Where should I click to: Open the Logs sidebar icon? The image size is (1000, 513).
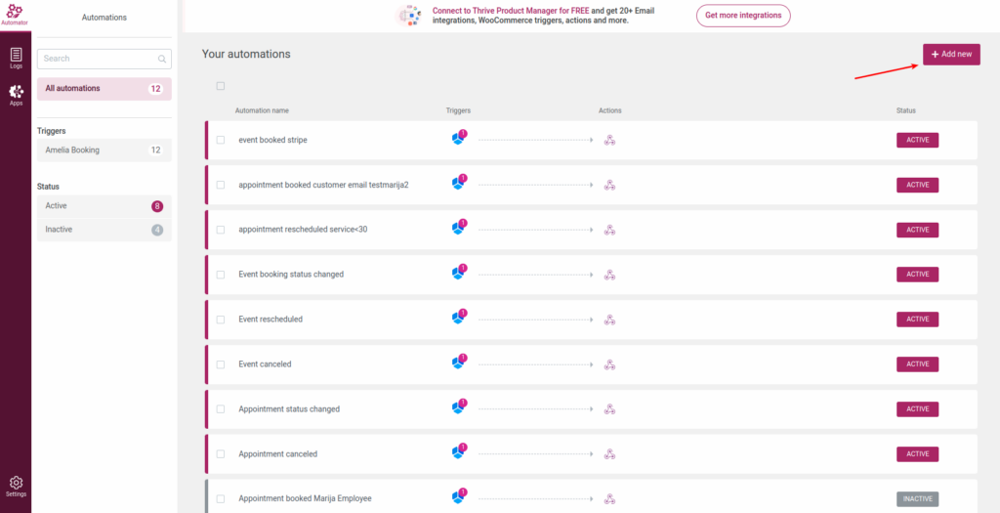[x=16, y=58]
